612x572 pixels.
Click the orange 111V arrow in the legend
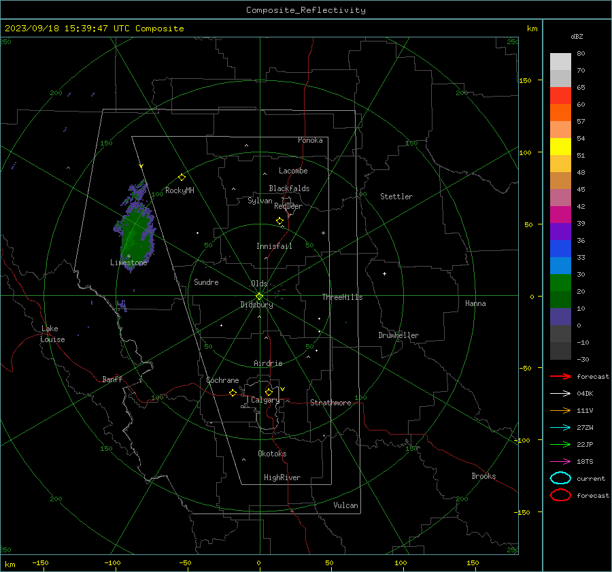(560, 410)
